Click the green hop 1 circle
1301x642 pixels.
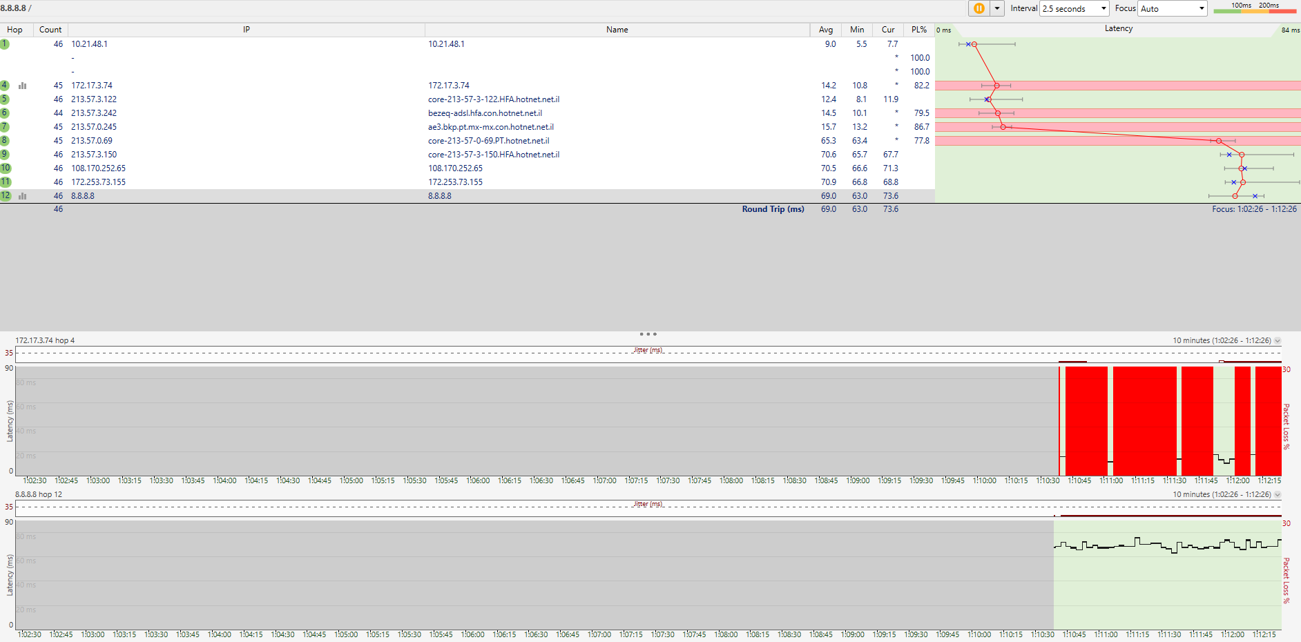click(5, 44)
